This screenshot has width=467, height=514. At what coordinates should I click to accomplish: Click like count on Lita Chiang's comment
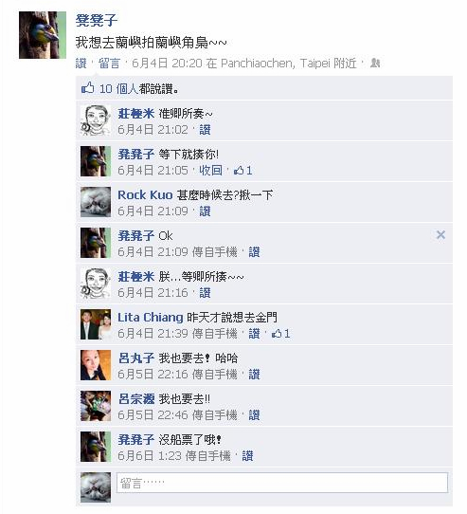[x=280, y=334]
